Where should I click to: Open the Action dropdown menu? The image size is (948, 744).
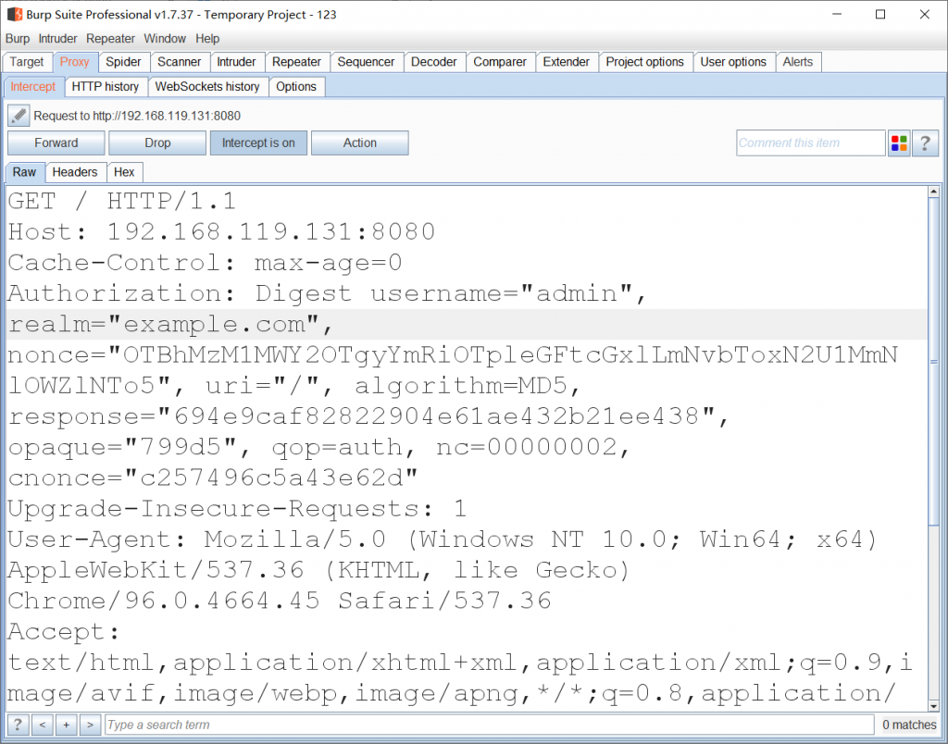pyautogui.click(x=360, y=143)
